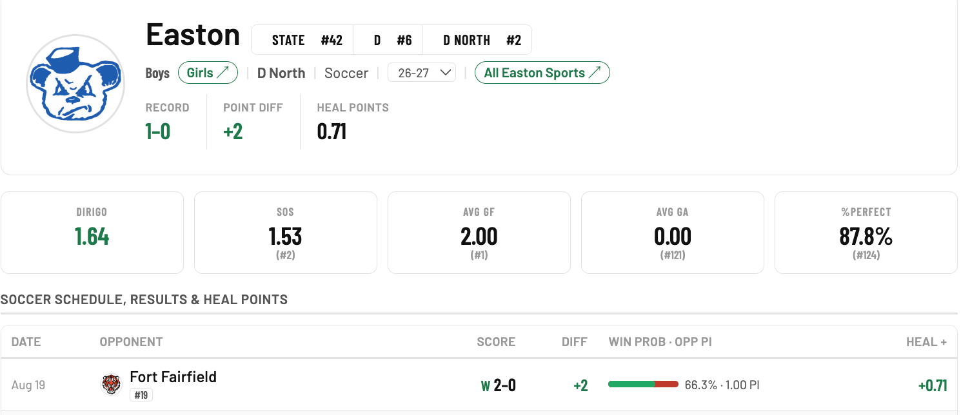Select the Boys team label

[x=157, y=73]
